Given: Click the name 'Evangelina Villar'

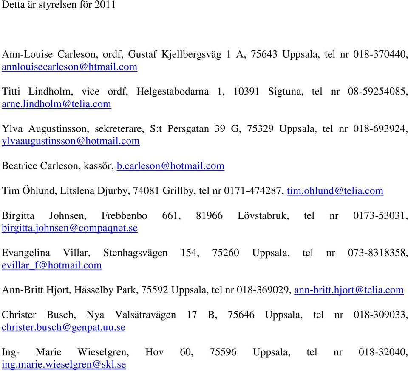Looking at the screenshot, I should coord(46,253).
